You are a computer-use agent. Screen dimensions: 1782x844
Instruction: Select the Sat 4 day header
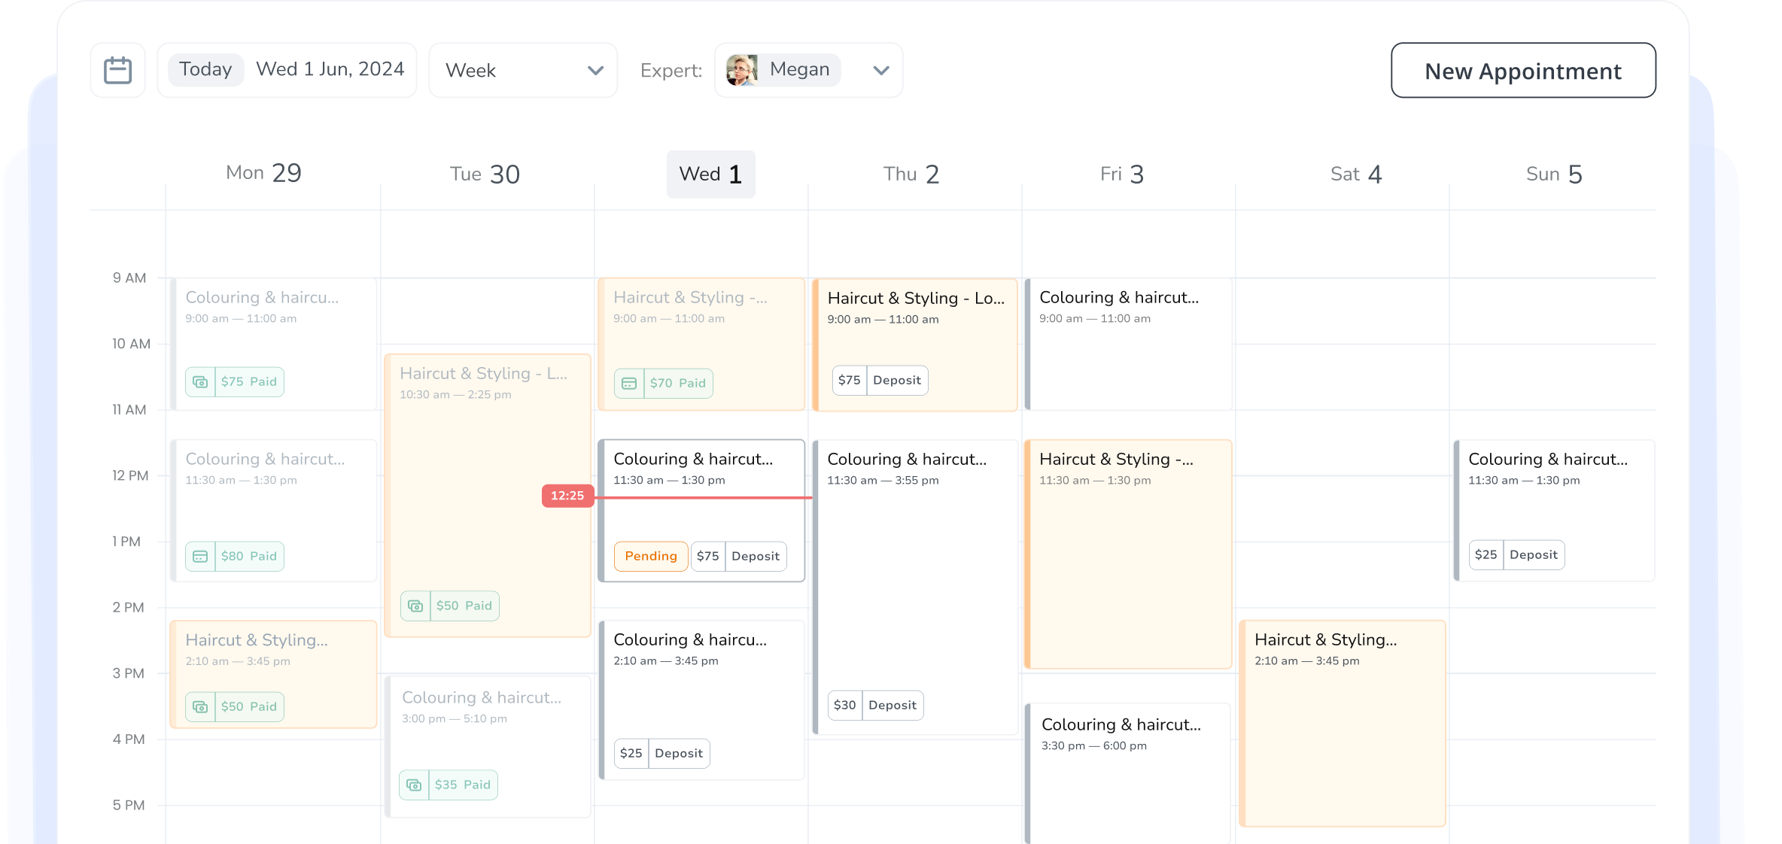[1355, 174]
